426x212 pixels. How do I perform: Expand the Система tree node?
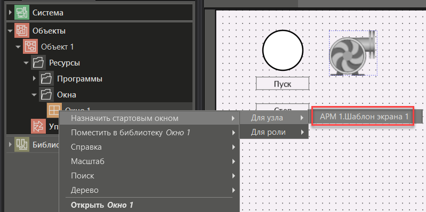click(10, 12)
